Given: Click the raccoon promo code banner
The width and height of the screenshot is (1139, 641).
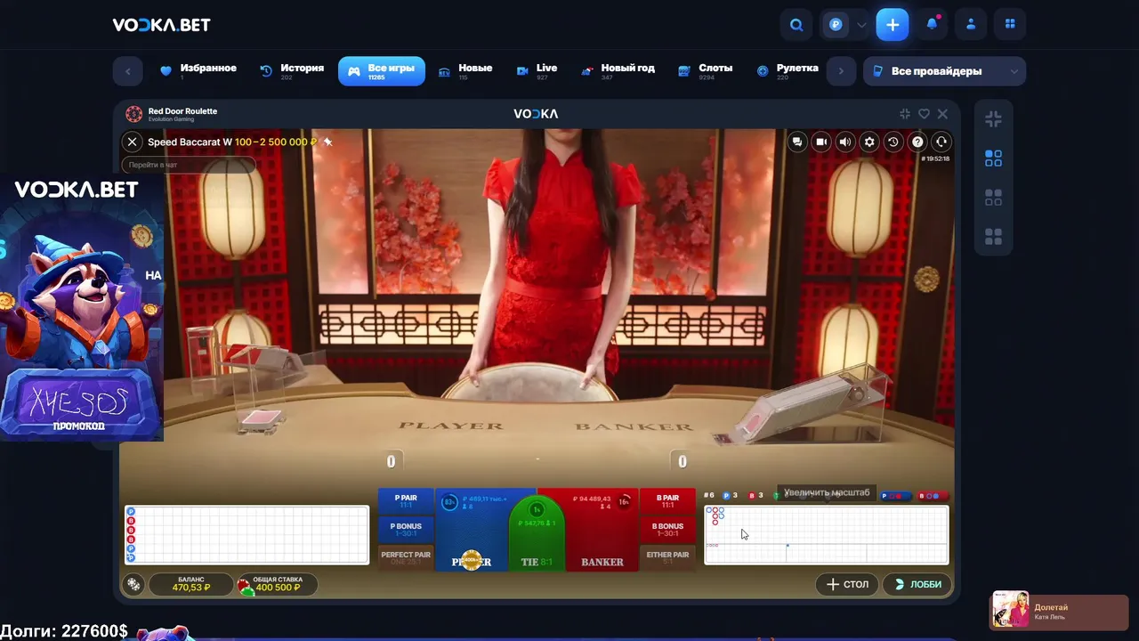Looking at the screenshot, I should (x=81, y=307).
